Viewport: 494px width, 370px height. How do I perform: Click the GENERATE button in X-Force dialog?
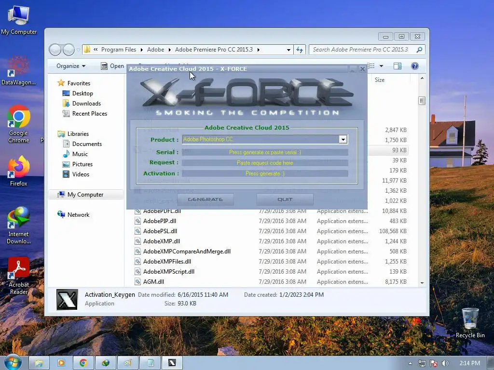[206, 199]
